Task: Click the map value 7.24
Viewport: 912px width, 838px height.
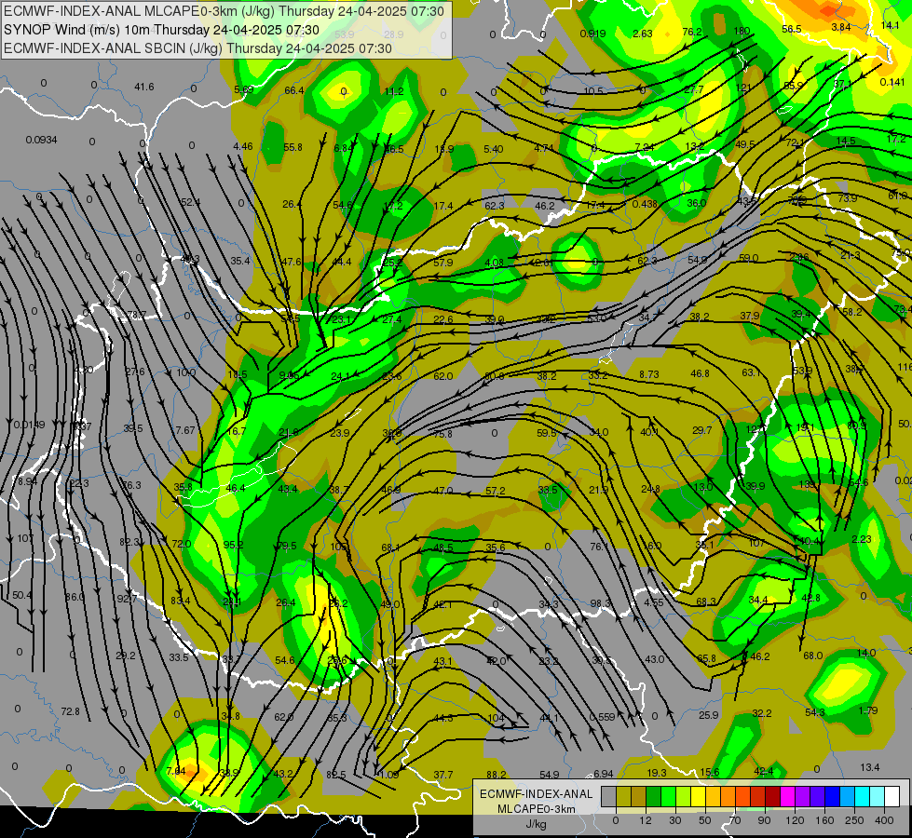Action: [x=645, y=147]
